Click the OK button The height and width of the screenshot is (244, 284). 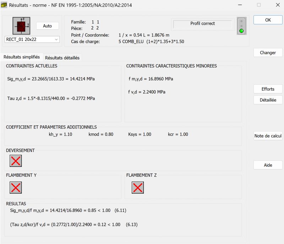click(x=268, y=20)
